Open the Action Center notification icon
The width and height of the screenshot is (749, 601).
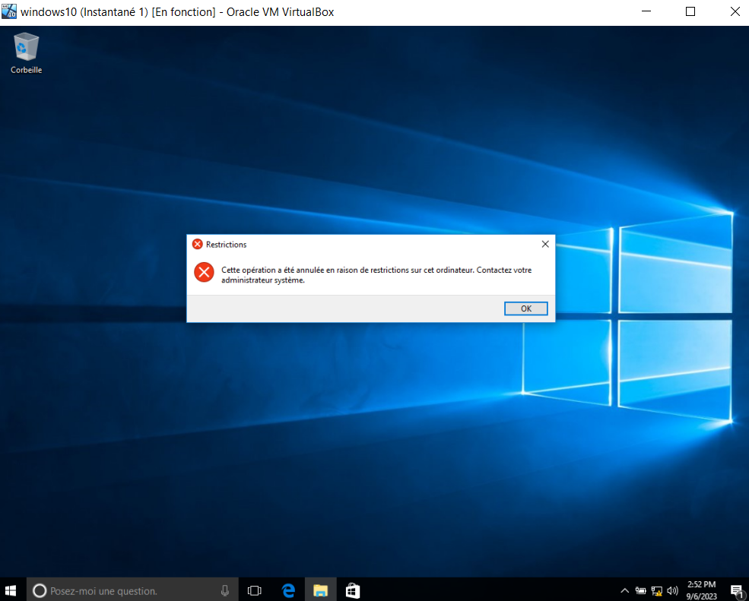736,590
